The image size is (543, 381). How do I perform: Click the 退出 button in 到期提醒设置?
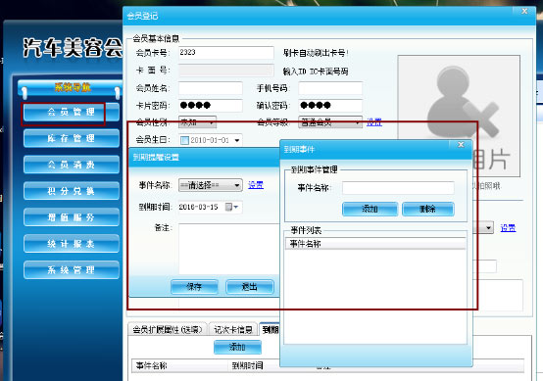coord(250,287)
